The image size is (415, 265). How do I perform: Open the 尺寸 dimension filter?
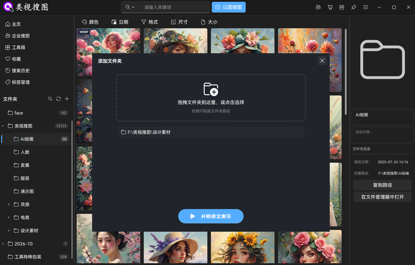[179, 22]
